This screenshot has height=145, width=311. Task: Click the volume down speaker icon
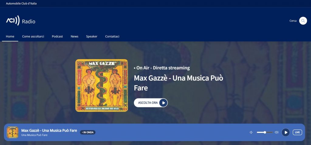(251, 132)
